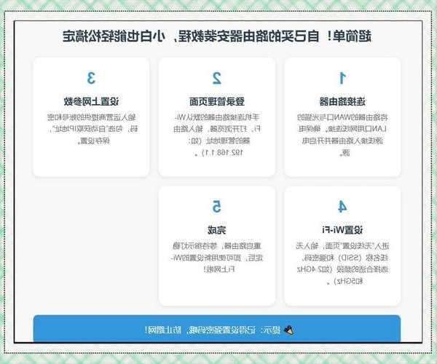Click the step number 2 icon
The height and width of the screenshot is (364, 437).
click(x=217, y=78)
